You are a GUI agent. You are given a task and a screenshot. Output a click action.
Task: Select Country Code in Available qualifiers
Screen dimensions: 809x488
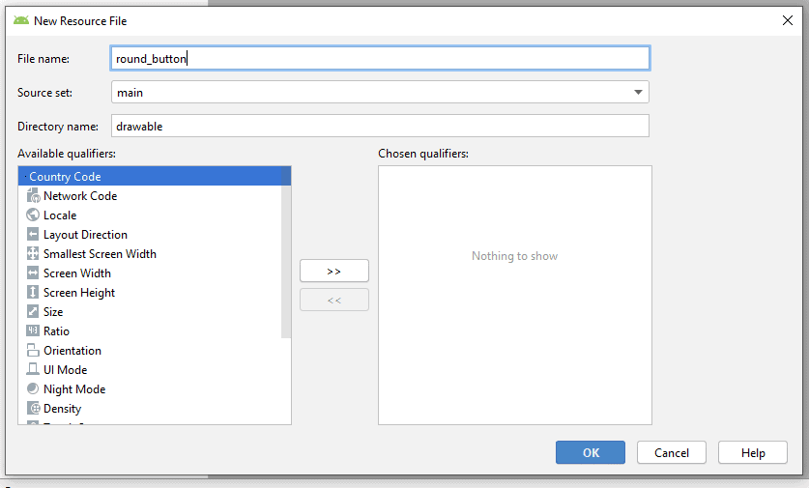pyautogui.click(x=65, y=177)
